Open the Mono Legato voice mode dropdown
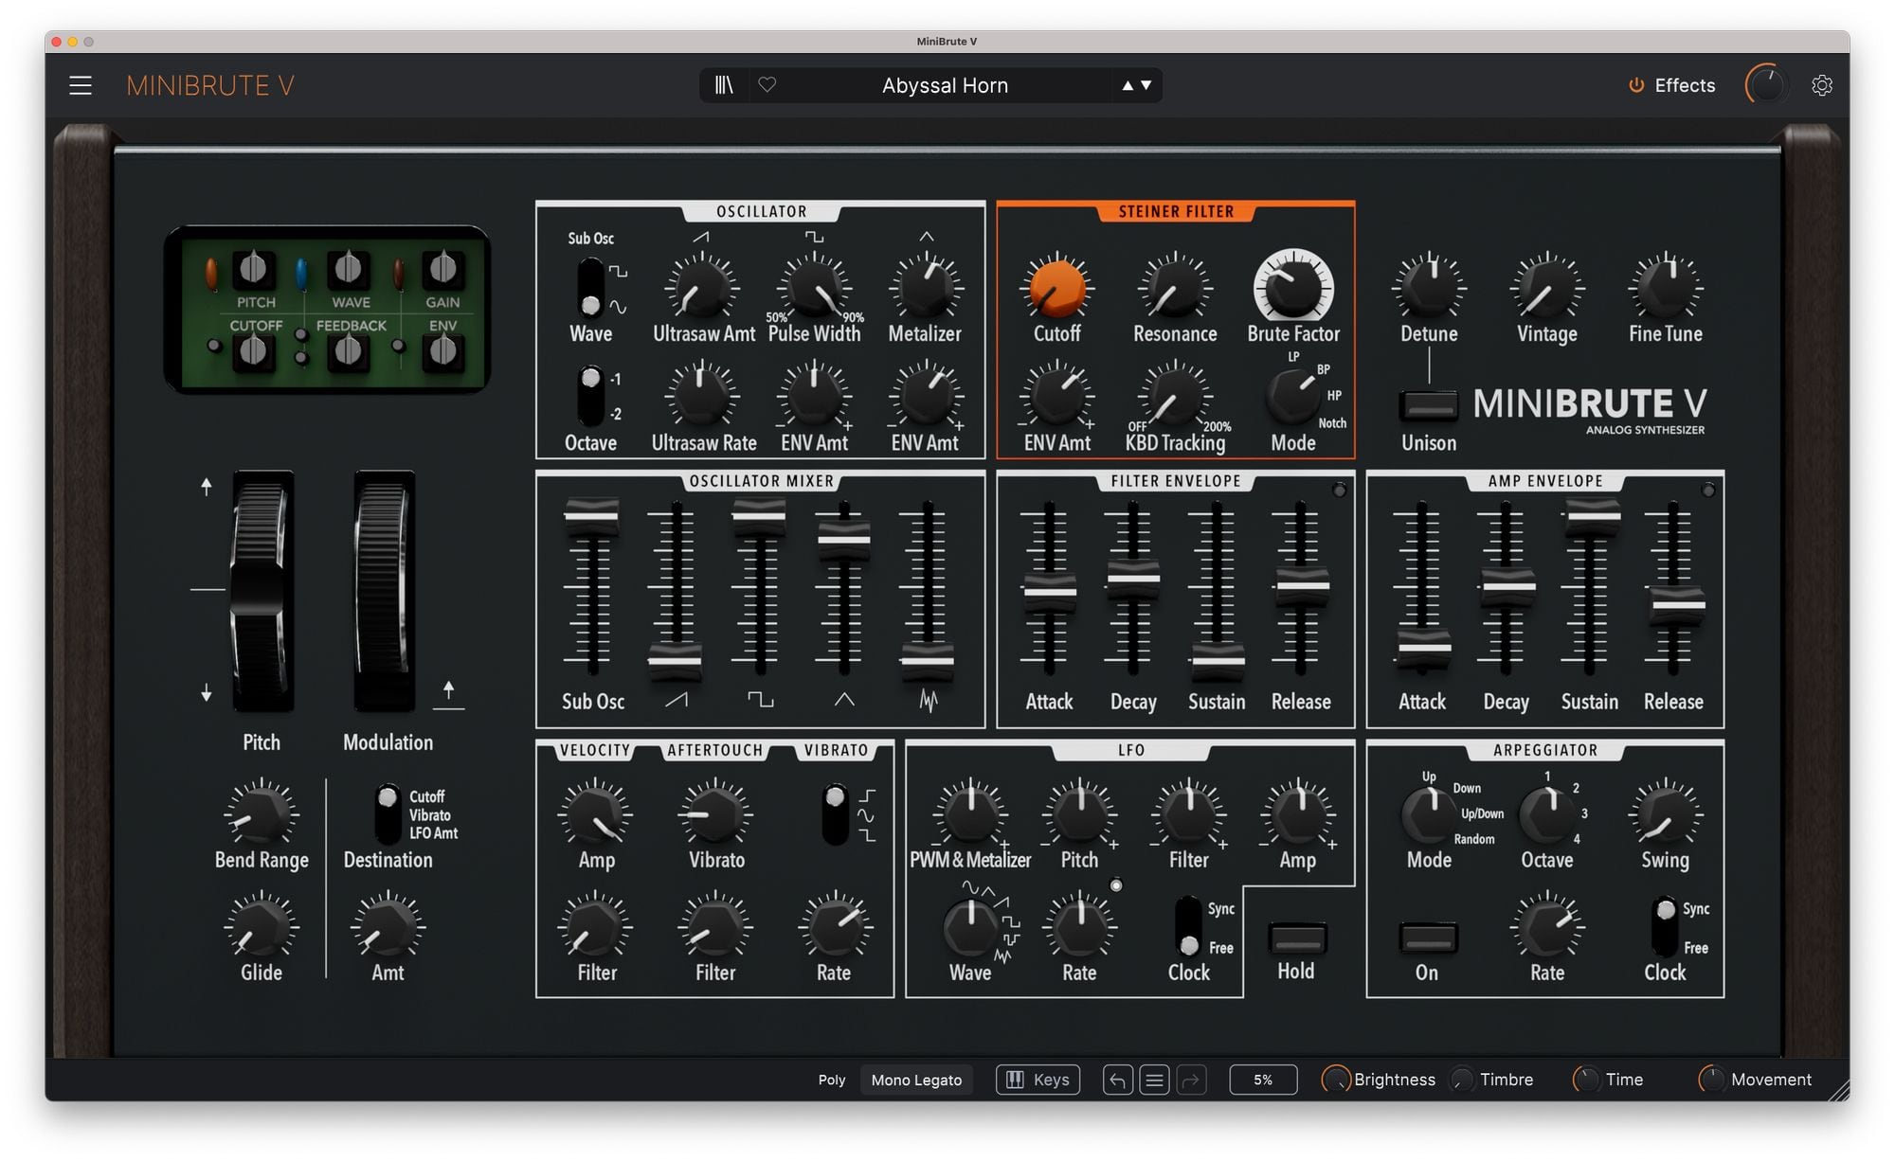This screenshot has height=1161, width=1895. coord(916,1080)
